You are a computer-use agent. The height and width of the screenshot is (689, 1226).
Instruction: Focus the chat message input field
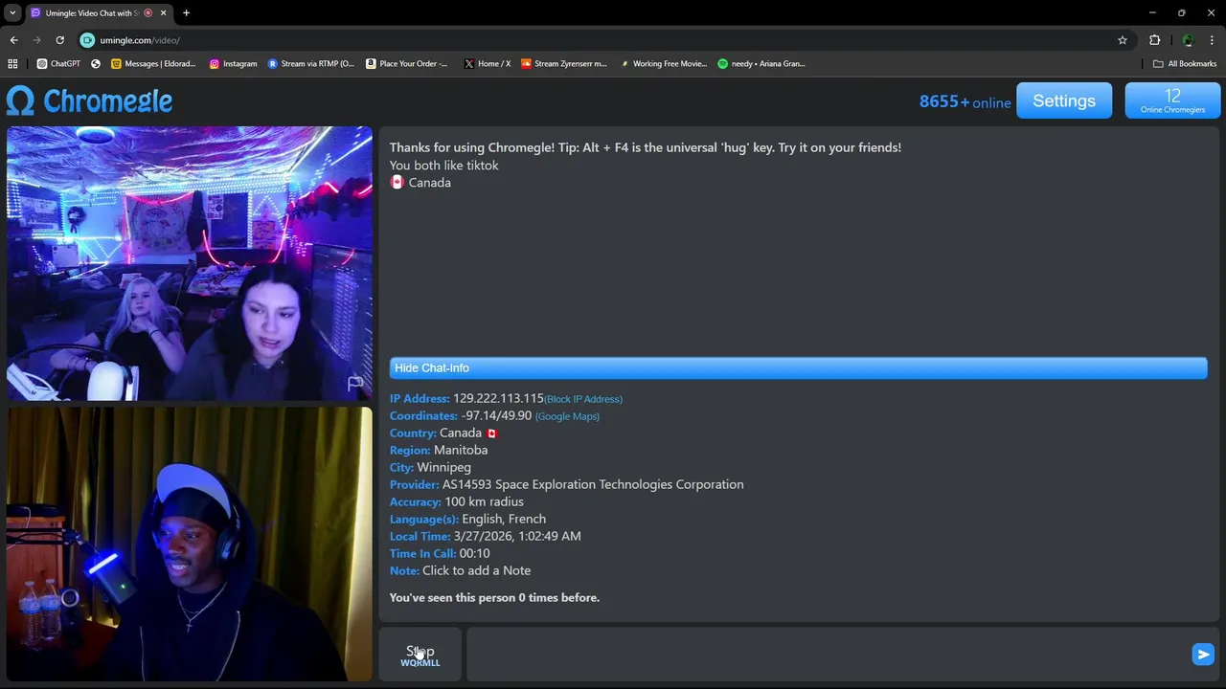pos(827,655)
